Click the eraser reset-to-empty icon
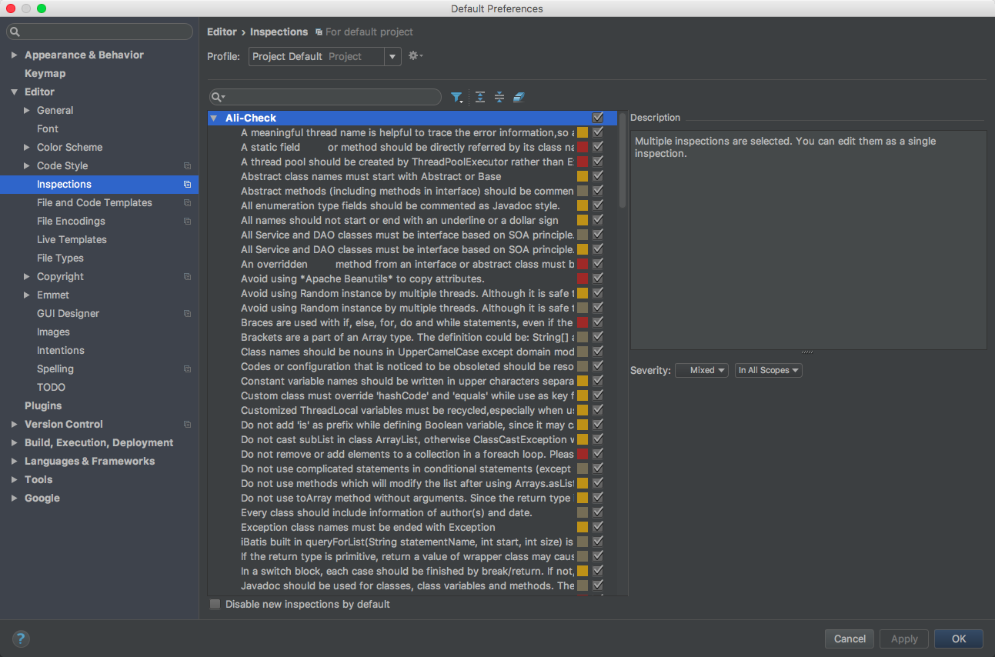 click(519, 97)
